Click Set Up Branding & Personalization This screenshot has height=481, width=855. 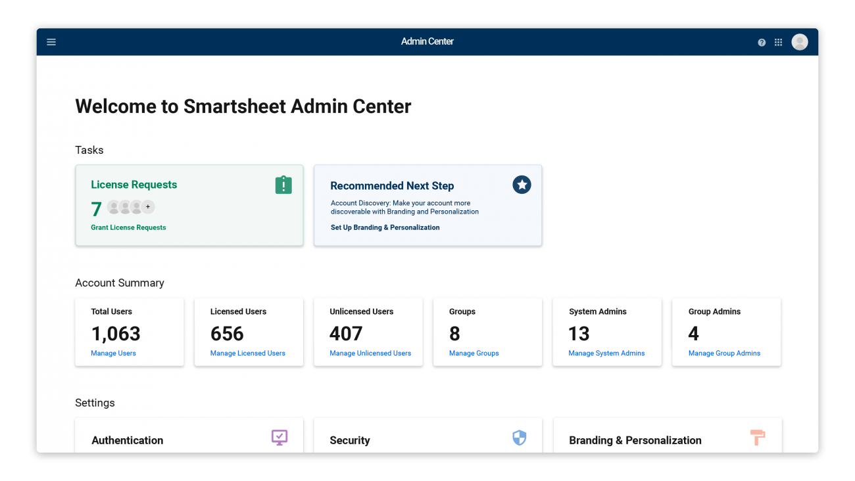click(x=385, y=227)
